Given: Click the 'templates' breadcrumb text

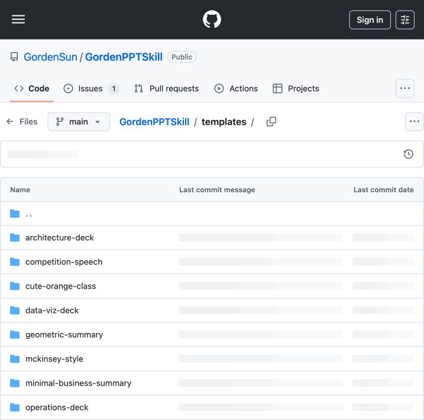Looking at the screenshot, I should [224, 122].
